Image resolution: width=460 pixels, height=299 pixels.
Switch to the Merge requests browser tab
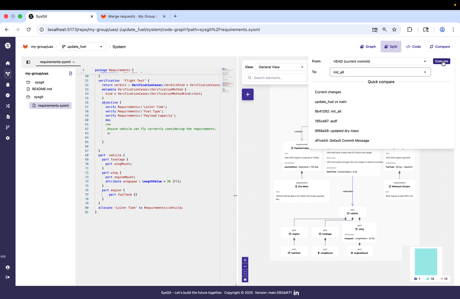[x=129, y=16]
